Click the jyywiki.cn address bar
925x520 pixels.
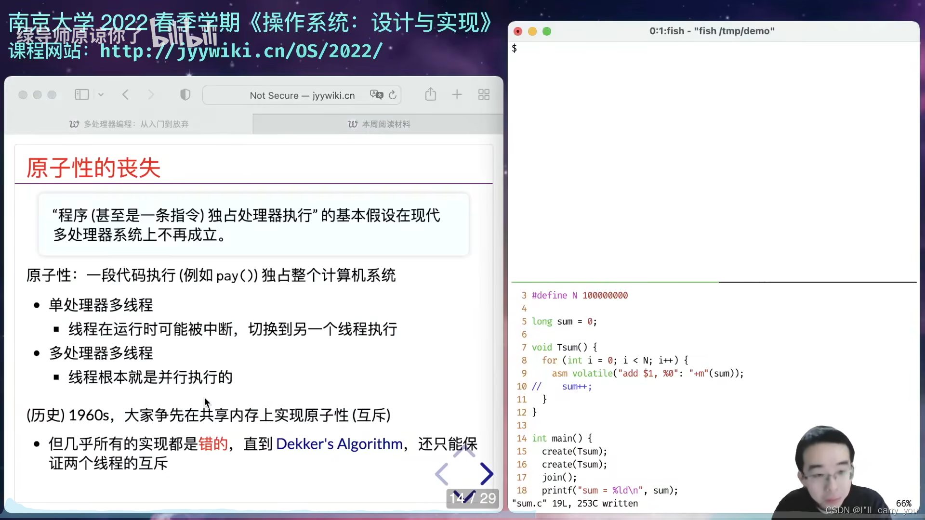[x=303, y=94]
